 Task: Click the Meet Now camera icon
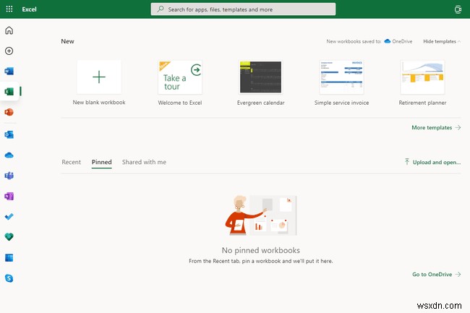[458, 9]
